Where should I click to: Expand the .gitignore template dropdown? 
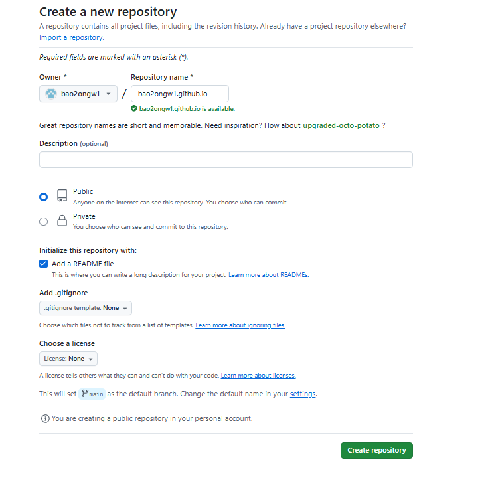(86, 308)
